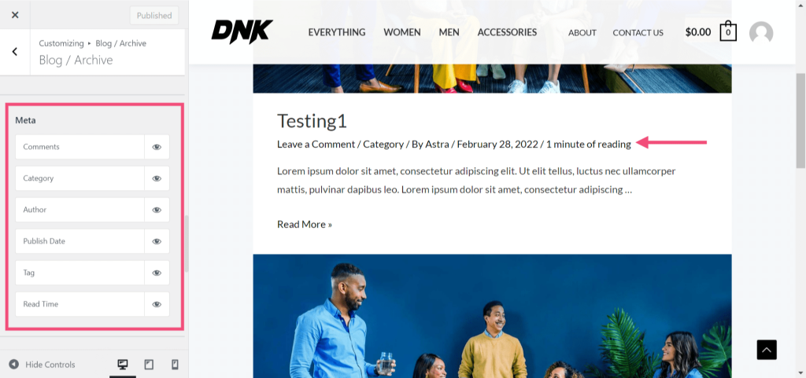Switch to tablet preview icon
This screenshot has width=806, height=378.
tap(149, 365)
